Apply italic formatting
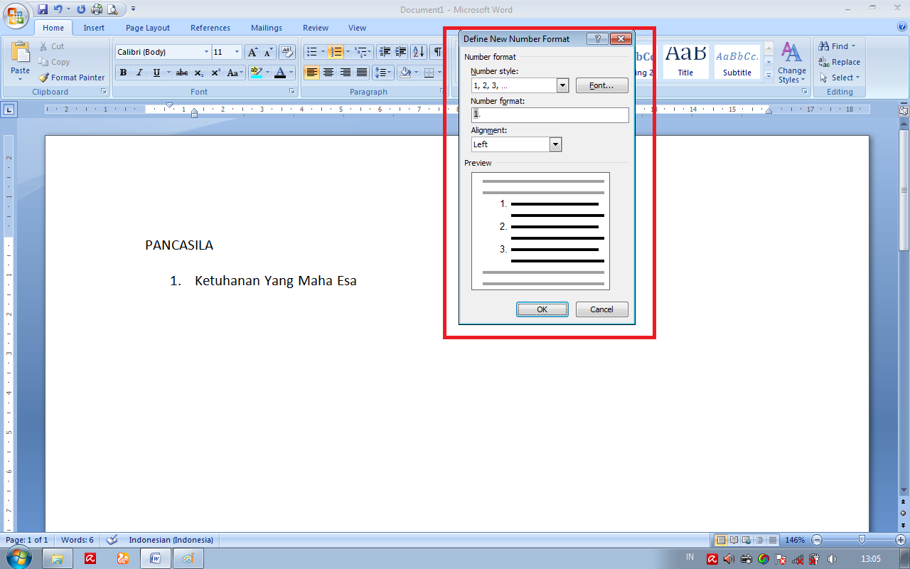The height and width of the screenshot is (569, 910). [x=139, y=72]
